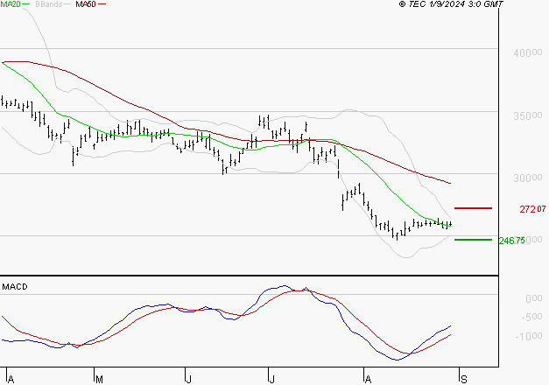
Task: Click the 300.00 price axis label
Action: pyautogui.click(x=528, y=178)
